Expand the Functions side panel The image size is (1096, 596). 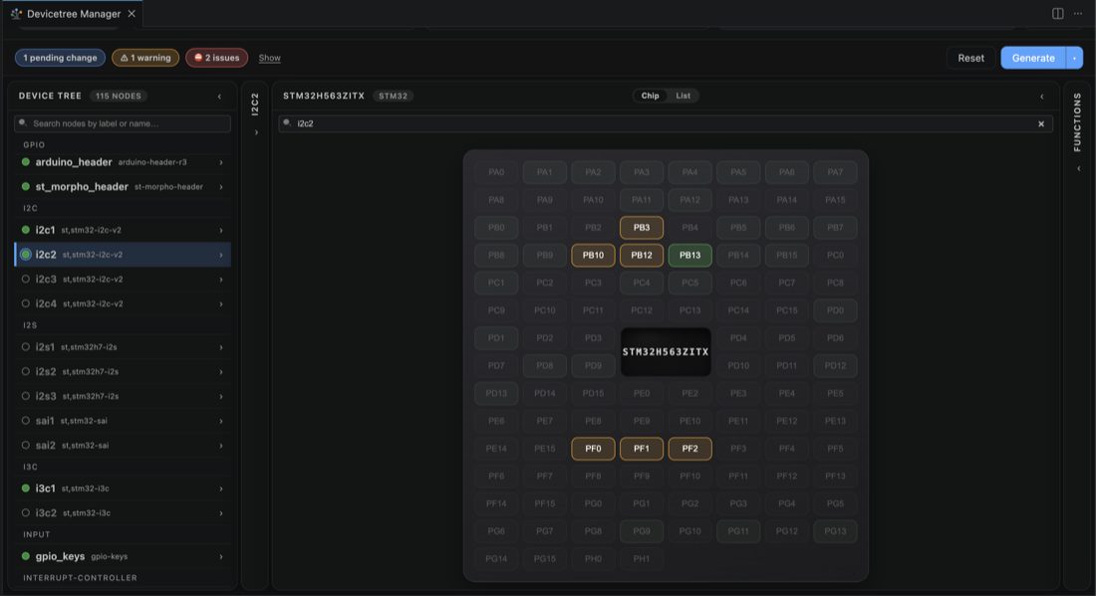click(1078, 168)
